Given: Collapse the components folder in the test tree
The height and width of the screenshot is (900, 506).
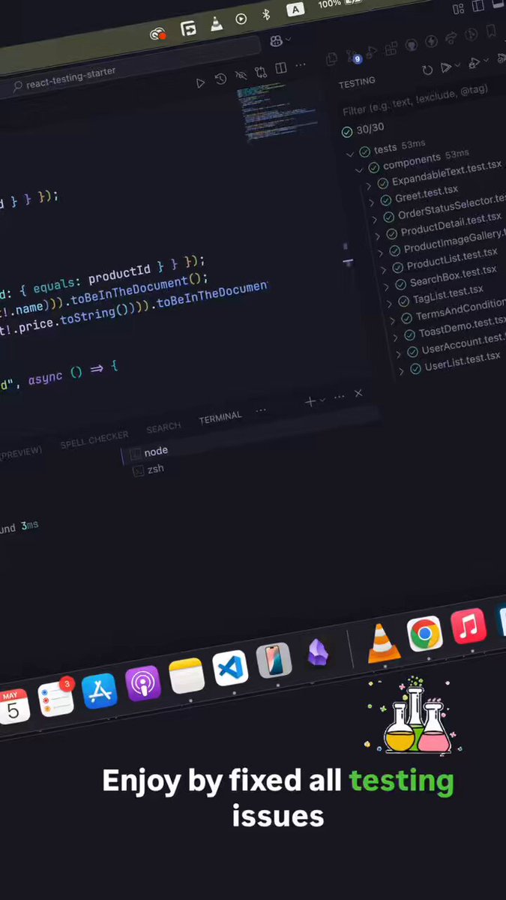Looking at the screenshot, I should click(361, 169).
